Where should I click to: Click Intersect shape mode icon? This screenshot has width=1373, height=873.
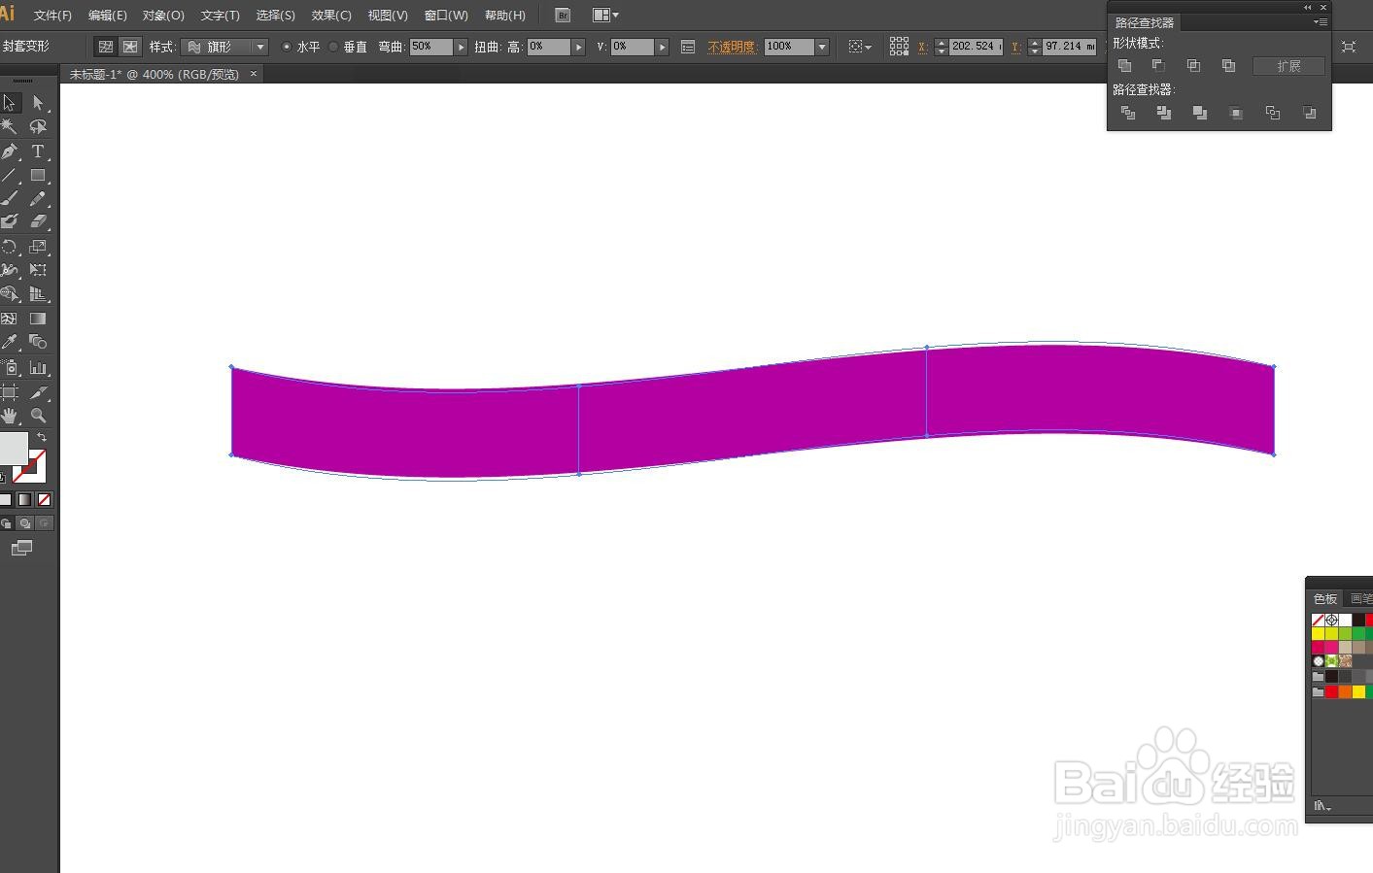coord(1193,66)
